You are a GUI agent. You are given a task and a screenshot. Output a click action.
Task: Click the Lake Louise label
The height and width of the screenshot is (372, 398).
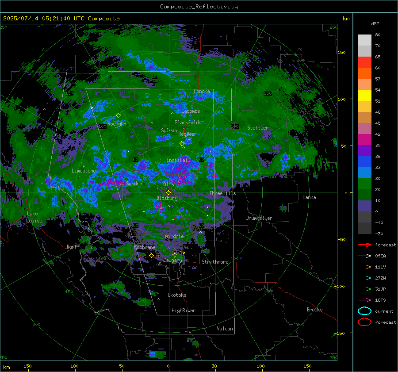click(x=34, y=217)
